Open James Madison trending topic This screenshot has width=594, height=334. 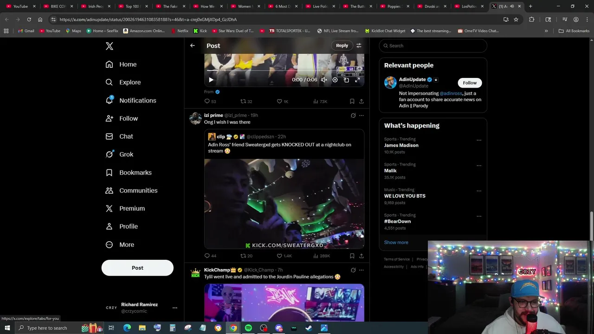point(401,145)
